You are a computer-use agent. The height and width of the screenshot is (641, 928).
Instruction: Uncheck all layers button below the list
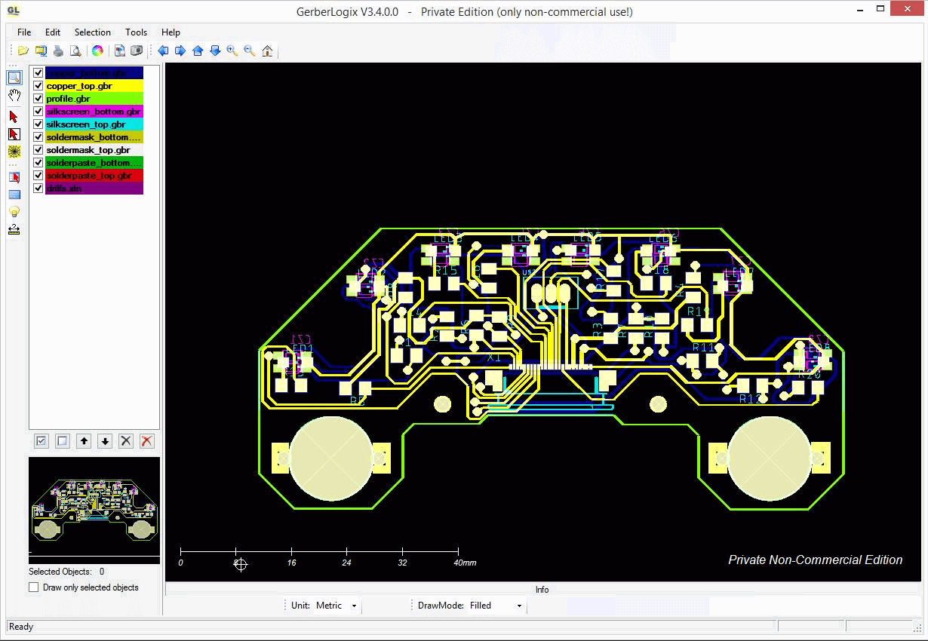tap(63, 441)
